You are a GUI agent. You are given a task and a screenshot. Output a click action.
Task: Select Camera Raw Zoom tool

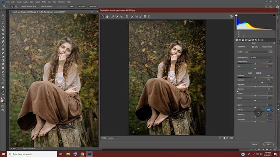[103, 17]
